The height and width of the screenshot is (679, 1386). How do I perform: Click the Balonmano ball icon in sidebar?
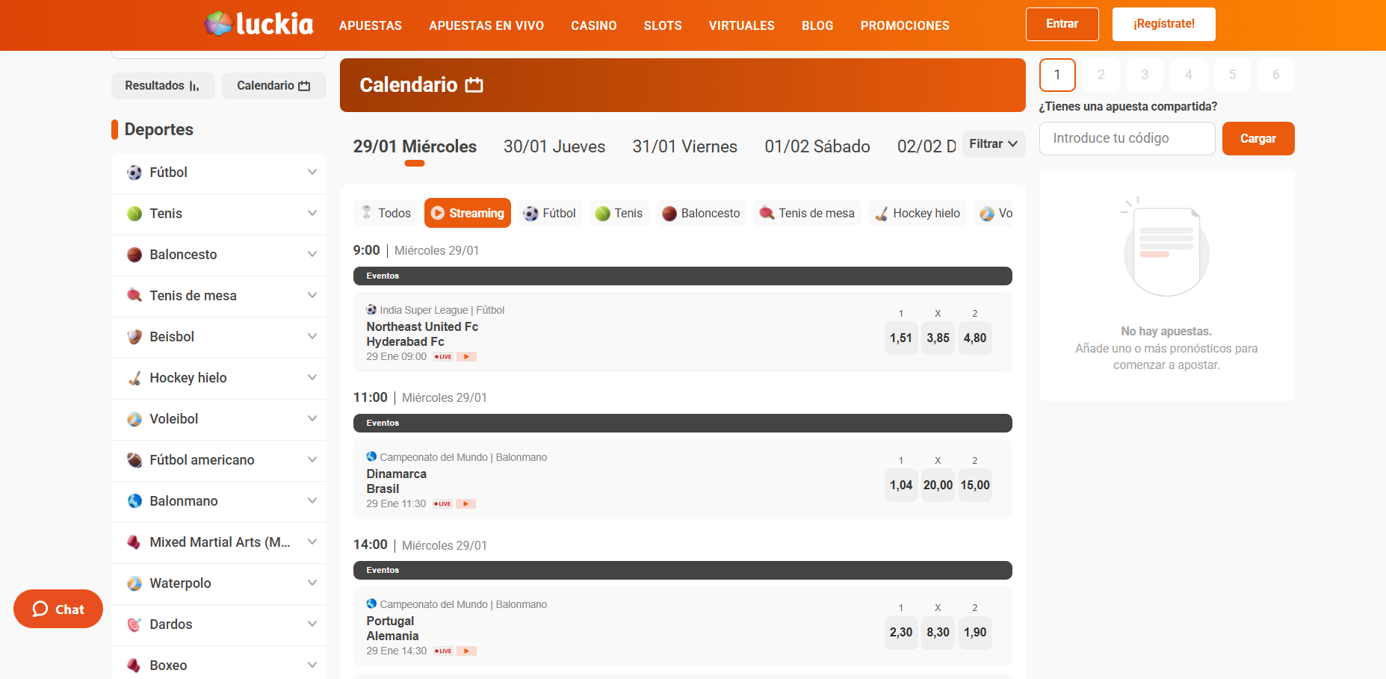coord(134,501)
